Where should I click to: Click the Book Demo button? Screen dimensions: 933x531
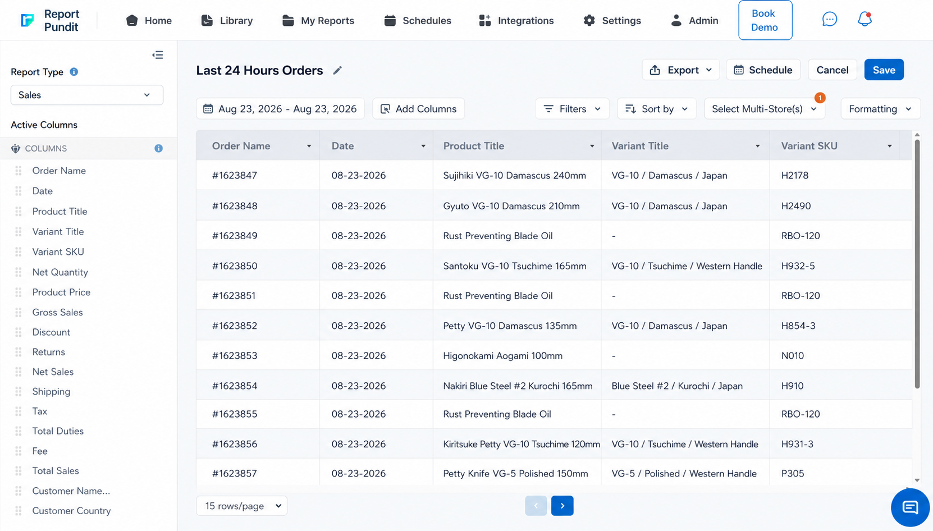(x=765, y=20)
